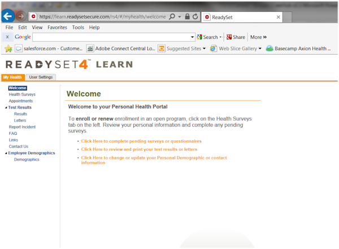Click the blank new tab button
The height and width of the screenshot is (249, 339).
point(287,17)
